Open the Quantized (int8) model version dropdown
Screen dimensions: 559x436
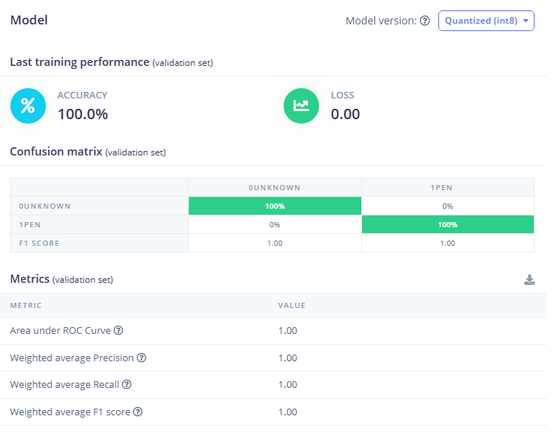click(486, 21)
